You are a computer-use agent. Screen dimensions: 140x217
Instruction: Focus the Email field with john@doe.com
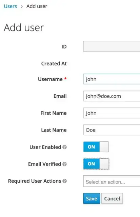coord(112,96)
